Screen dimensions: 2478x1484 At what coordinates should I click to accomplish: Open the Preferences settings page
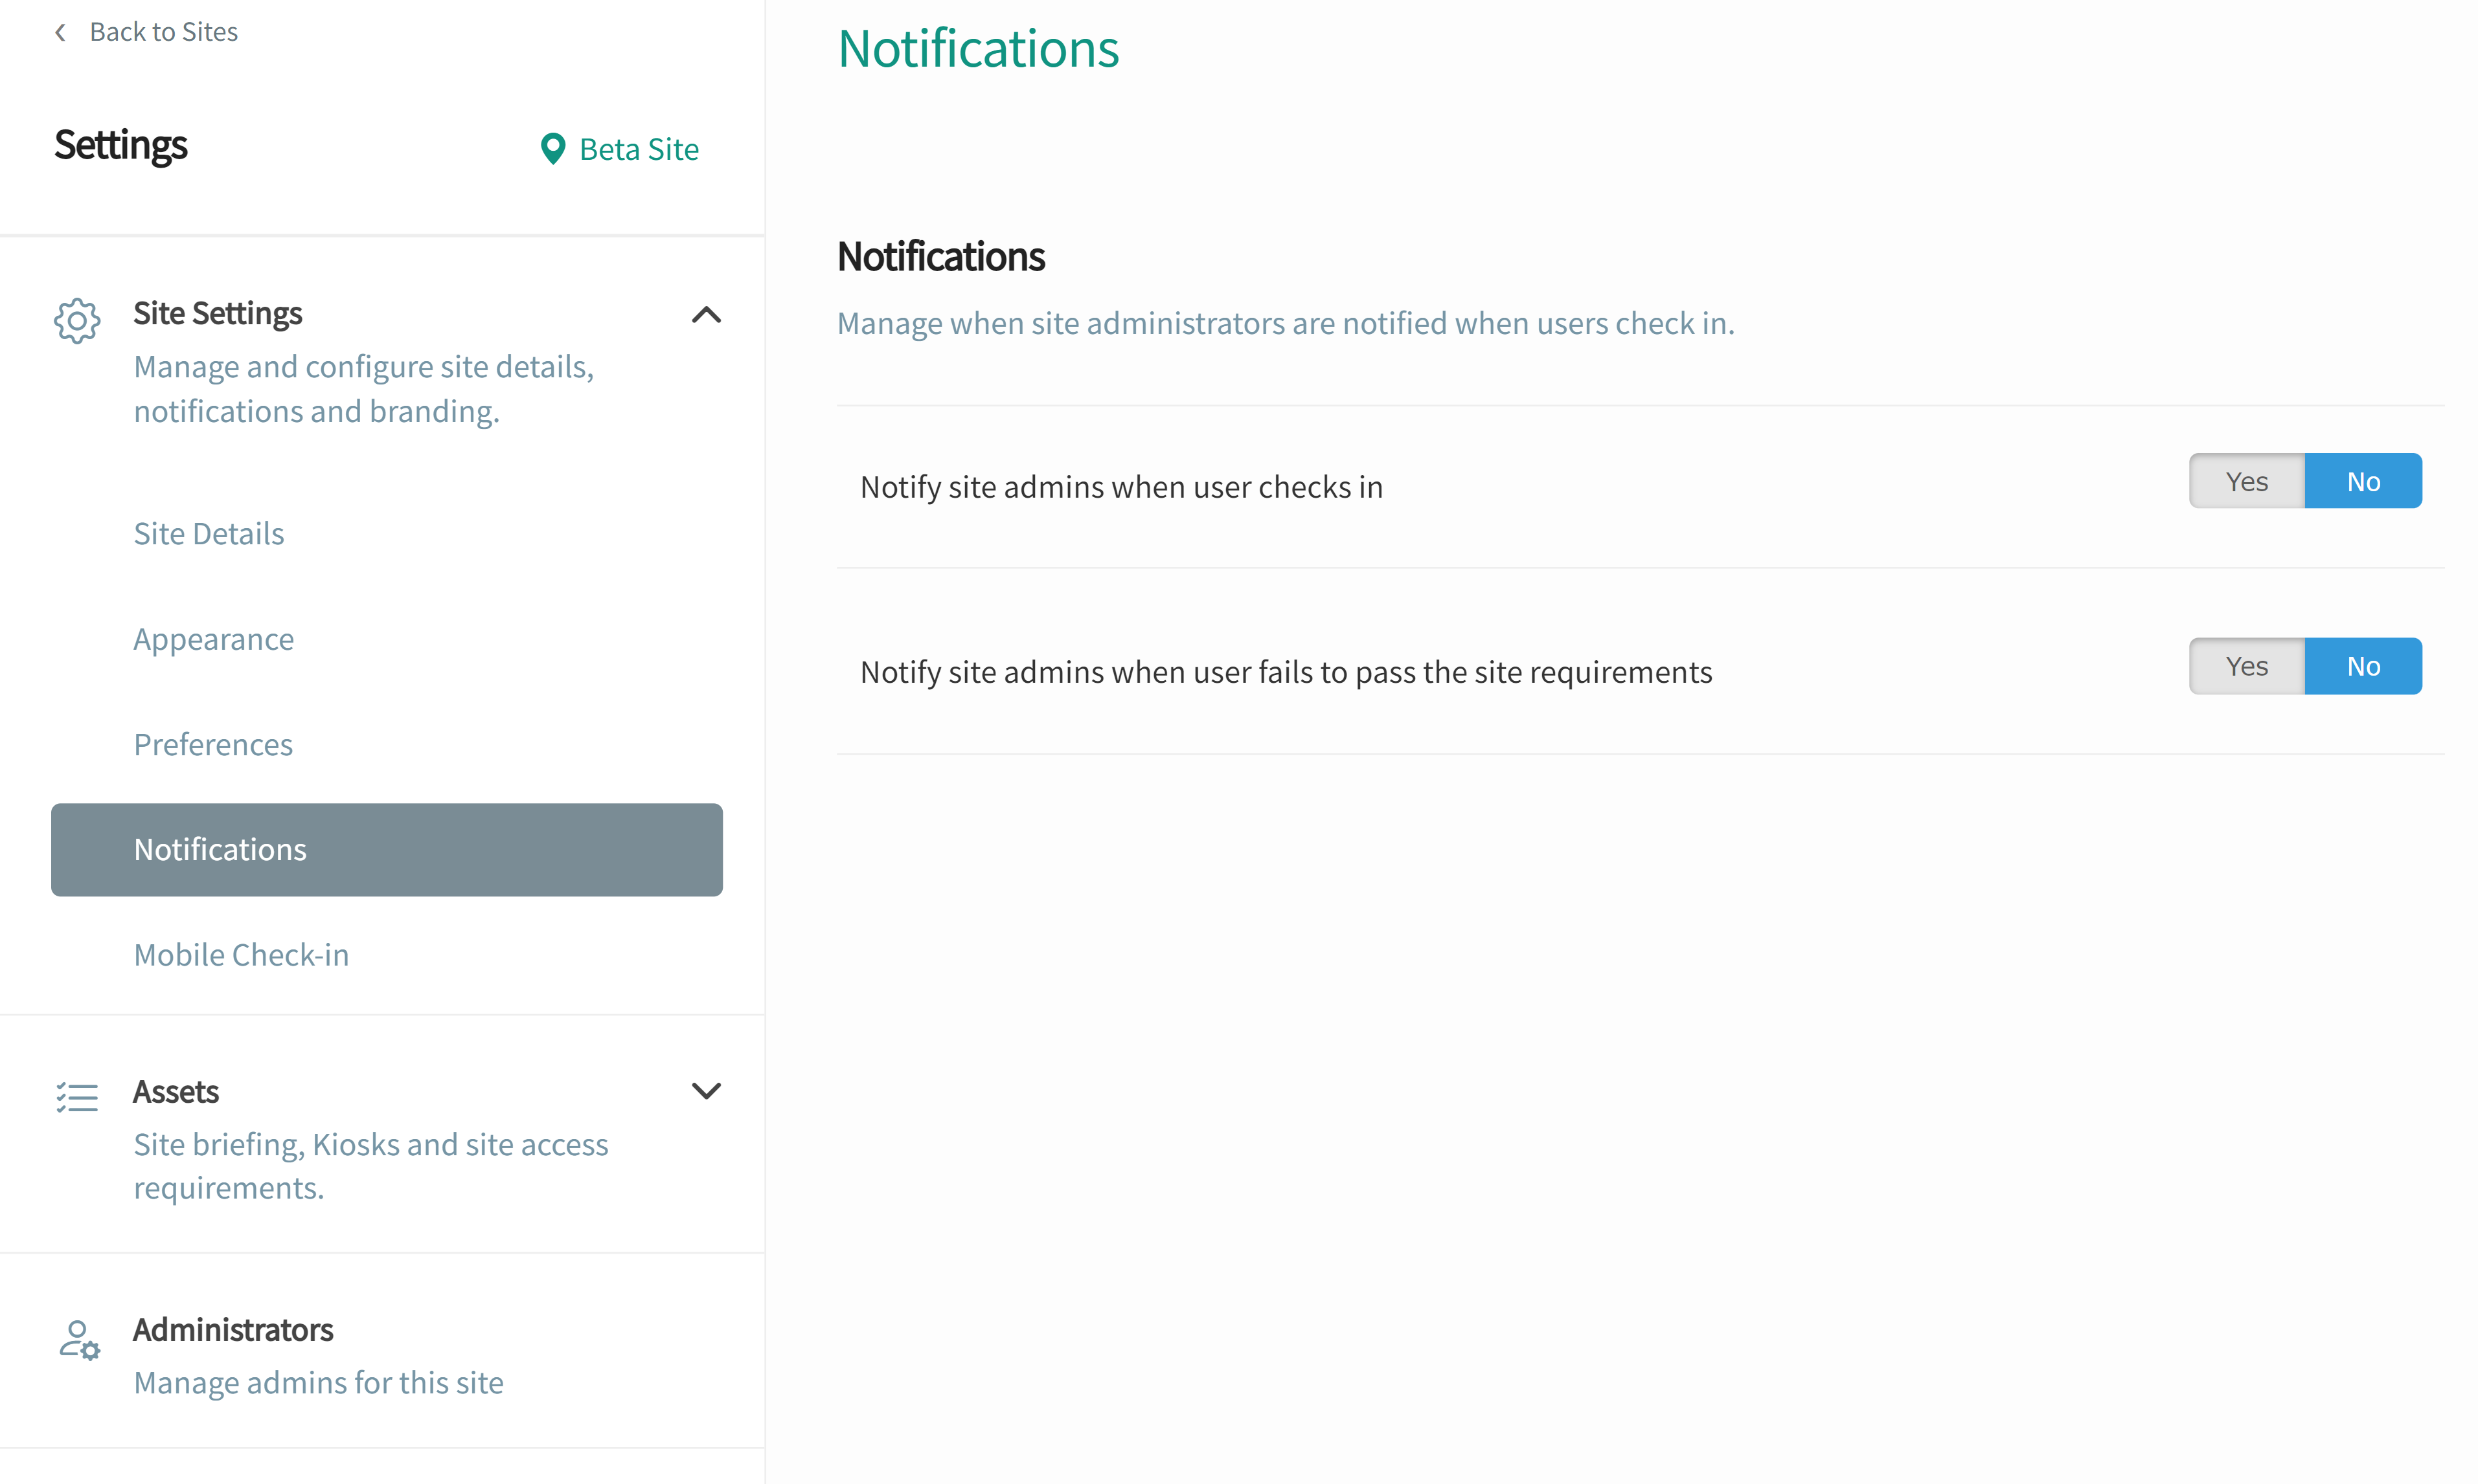coord(213,744)
